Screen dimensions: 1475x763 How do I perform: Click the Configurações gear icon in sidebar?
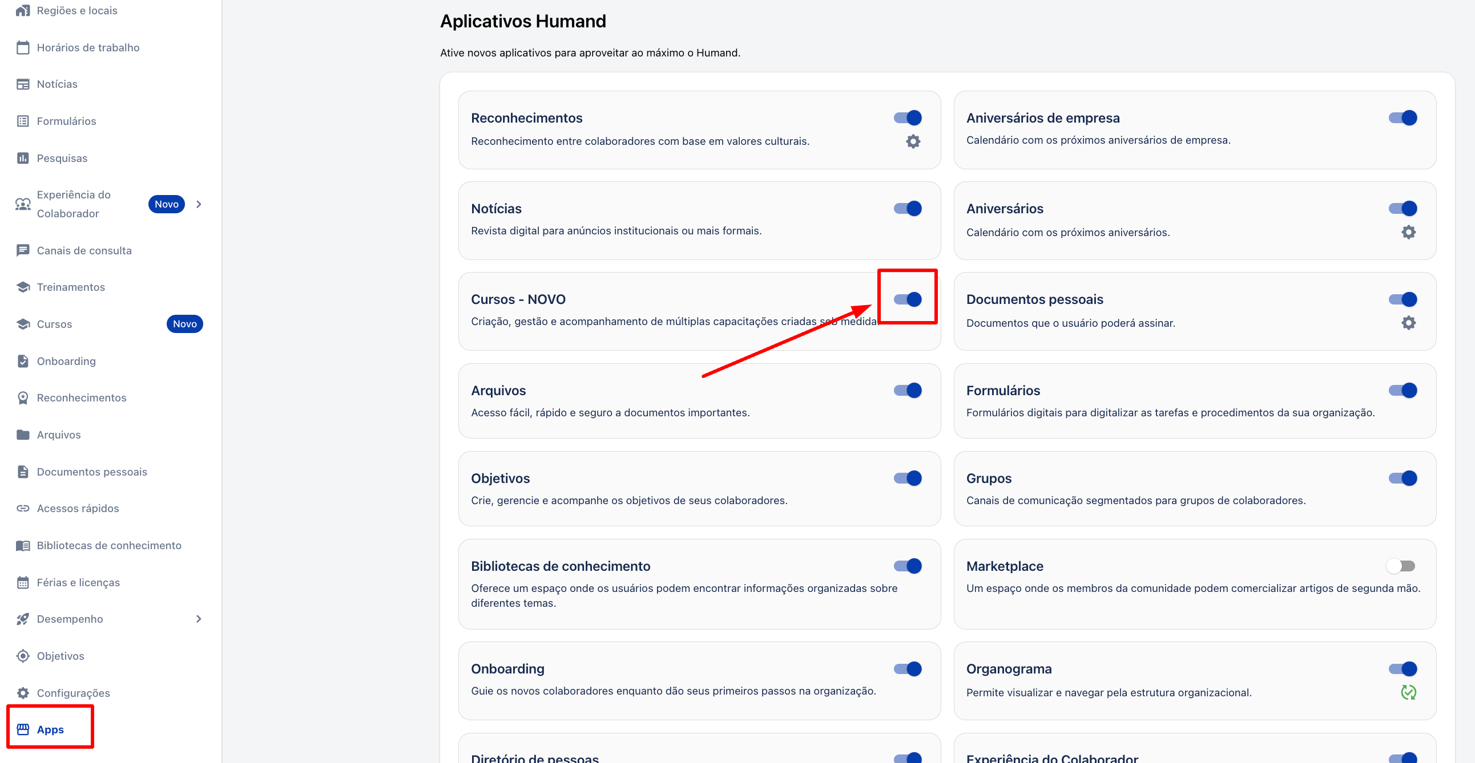pyautogui.click(x=23, y=693)
